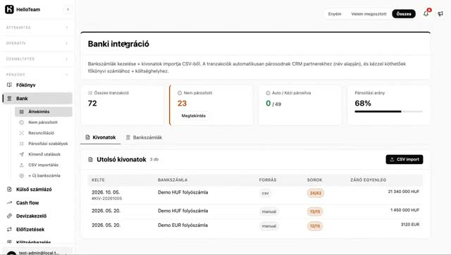Click the Párosítási arány progress bar
The image size is (451, 255).
pyautogui.click(x=388, y=111)
